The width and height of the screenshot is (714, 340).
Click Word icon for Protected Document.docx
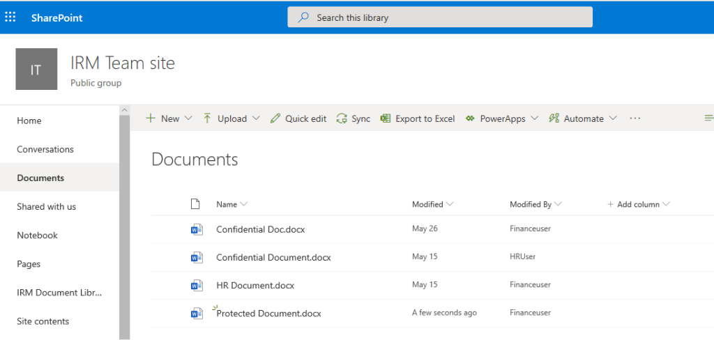click(196, 314)
